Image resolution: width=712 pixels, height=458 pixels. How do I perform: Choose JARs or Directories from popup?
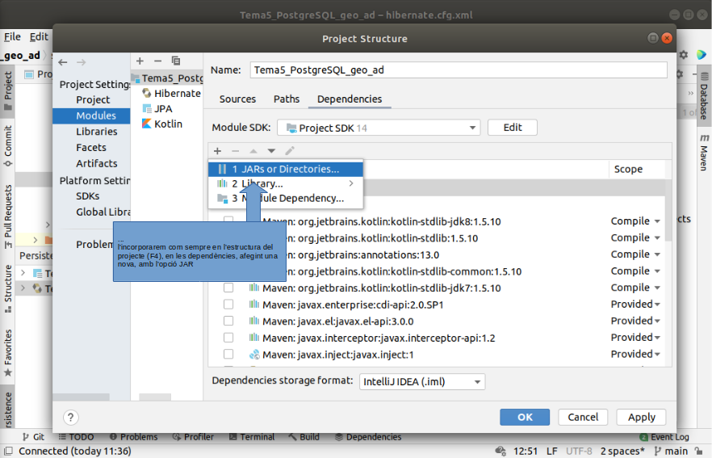click(x=286, y=169)
